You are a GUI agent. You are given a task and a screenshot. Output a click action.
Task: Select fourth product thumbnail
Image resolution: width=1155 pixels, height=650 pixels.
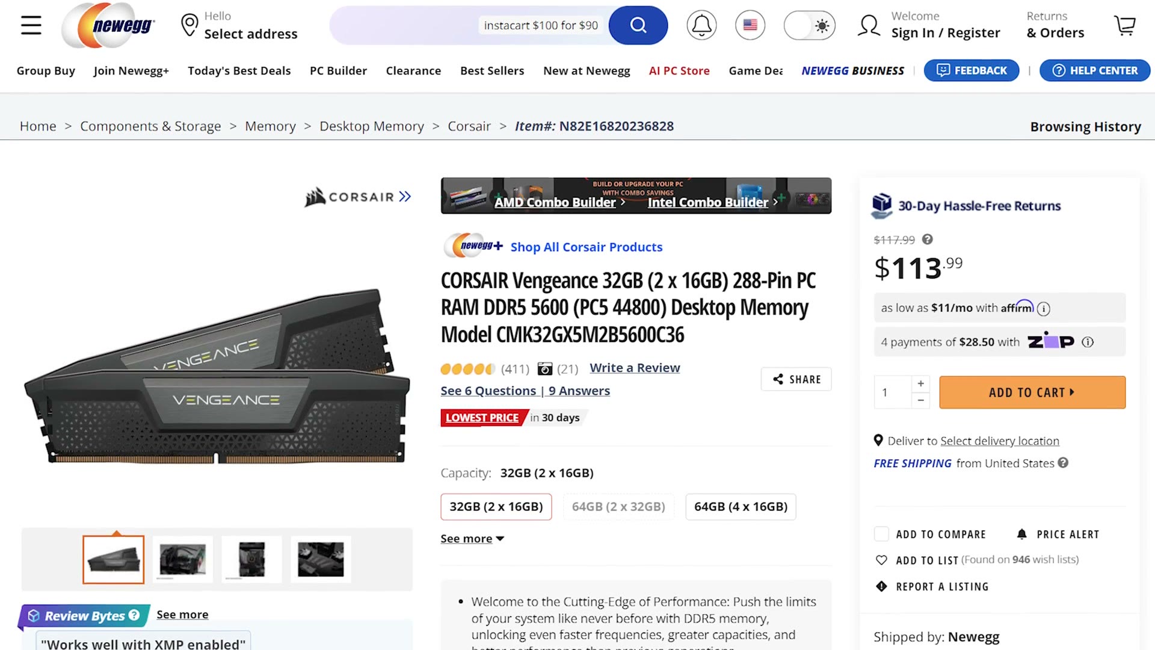[321, 559]
